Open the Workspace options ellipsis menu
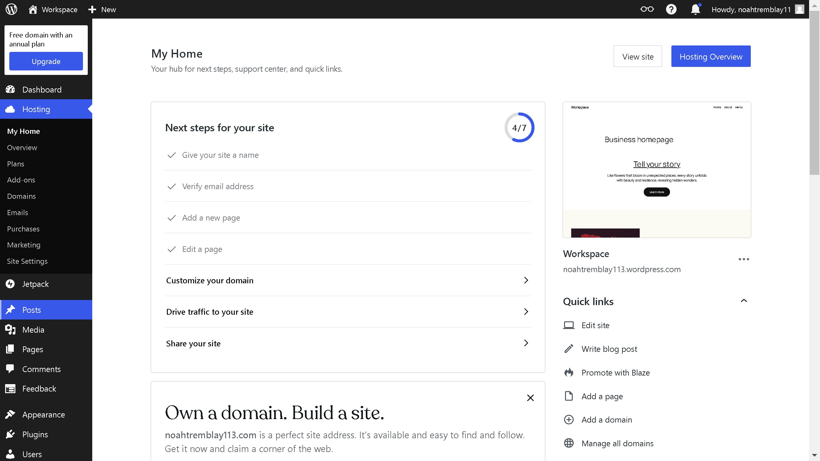Image resolution: width=820 pixels, height=461 pixels. tap(744, 259)
